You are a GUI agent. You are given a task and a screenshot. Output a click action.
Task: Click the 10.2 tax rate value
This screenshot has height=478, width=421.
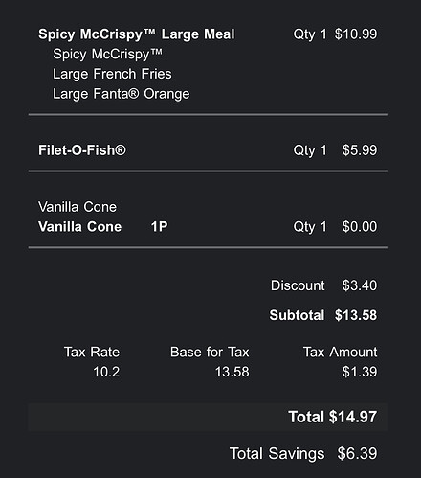pos(106,372)
